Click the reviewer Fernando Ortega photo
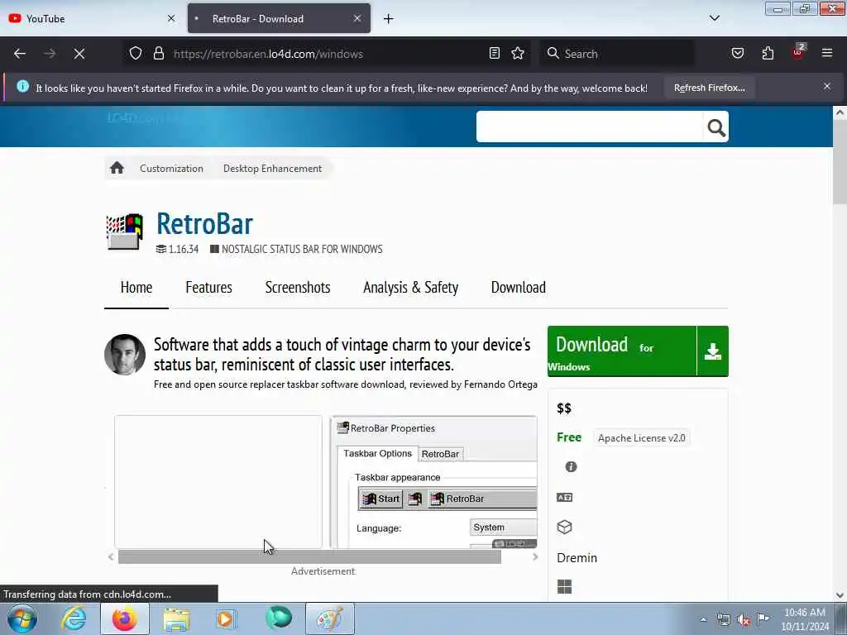 coord(125,355)
